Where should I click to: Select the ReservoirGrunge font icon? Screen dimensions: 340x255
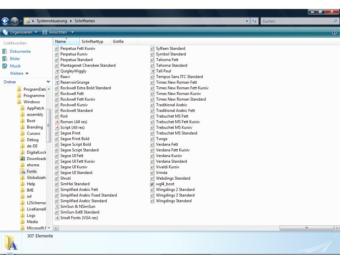(x=57, y=82)
